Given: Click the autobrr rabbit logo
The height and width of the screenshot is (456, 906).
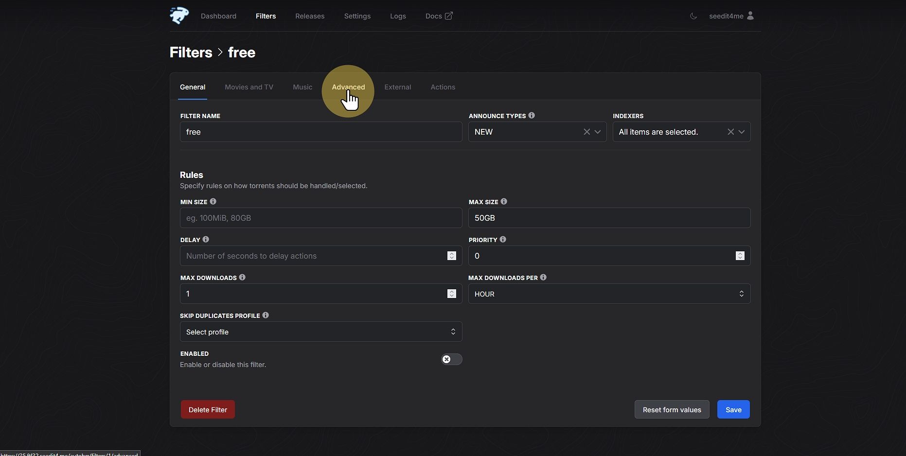Looking at the screenshot, I should 179,16.
